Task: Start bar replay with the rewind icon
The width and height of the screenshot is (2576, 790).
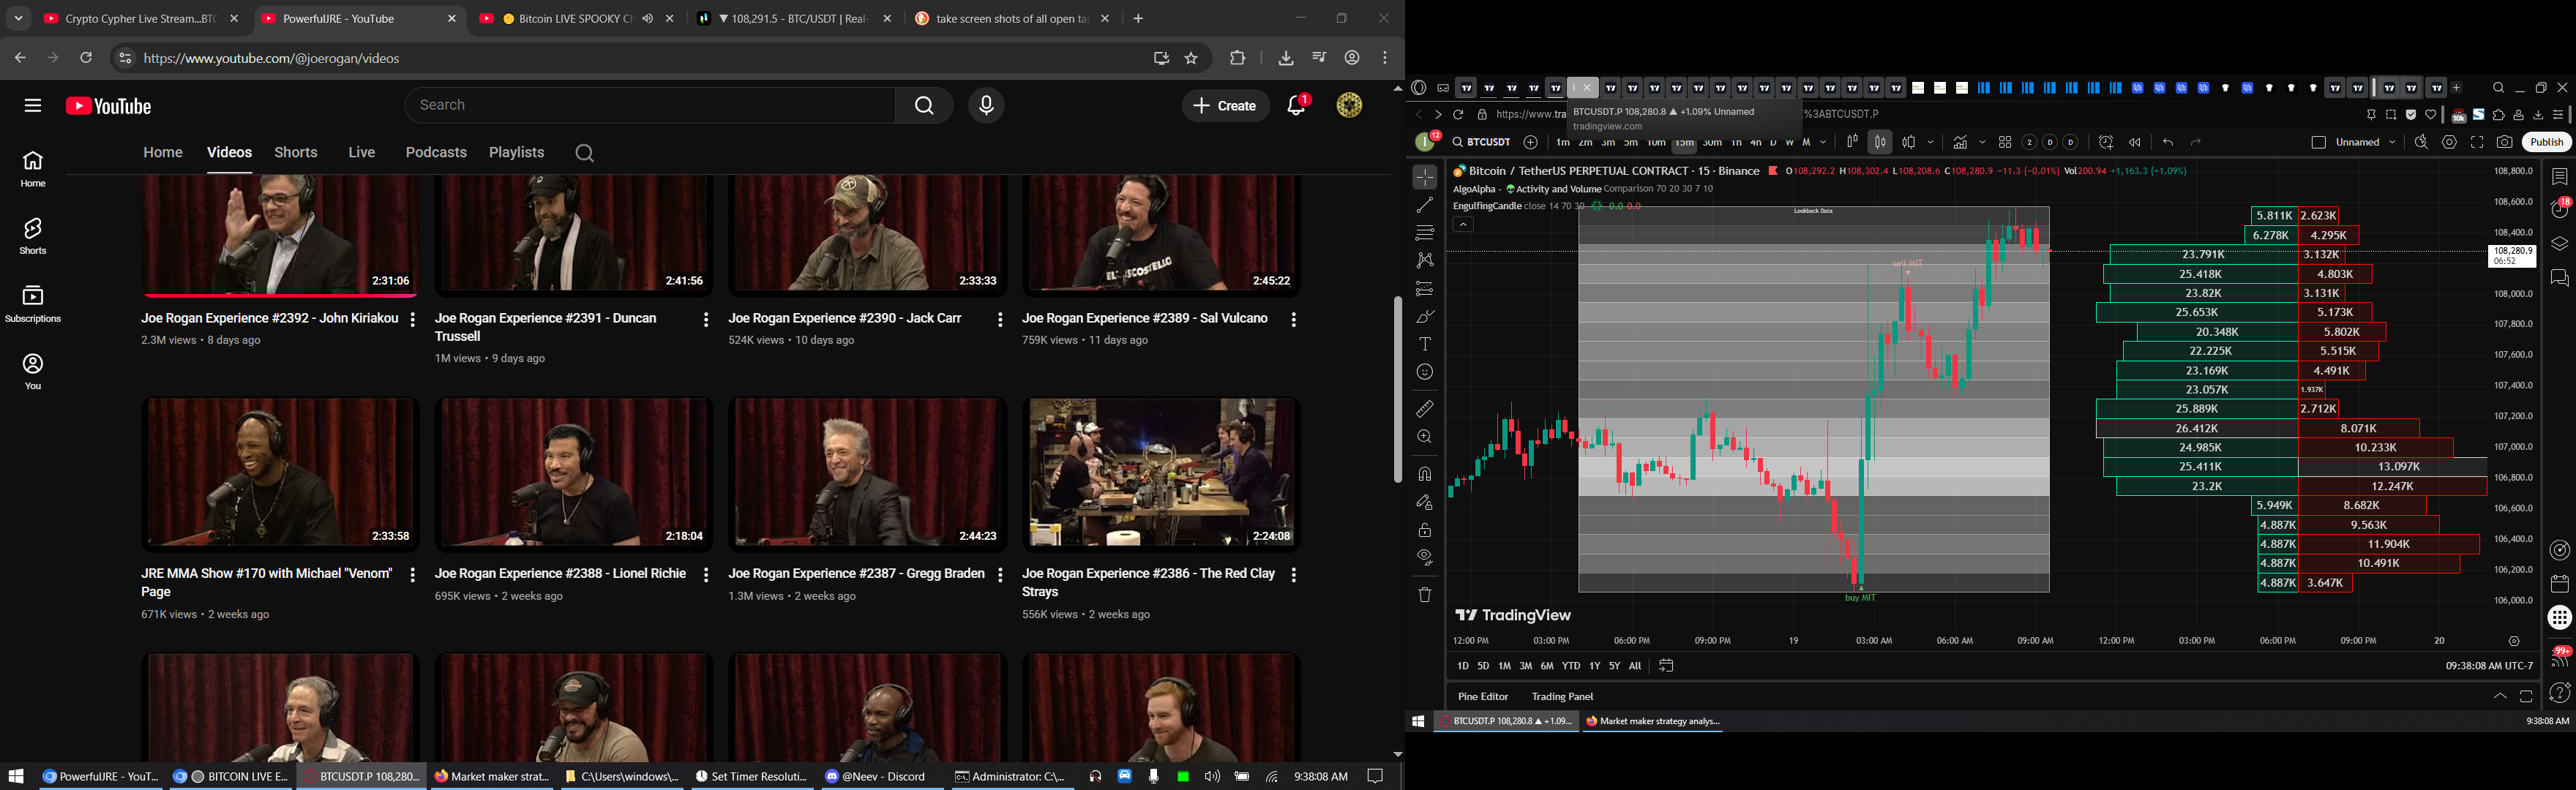Action: 2134,143
